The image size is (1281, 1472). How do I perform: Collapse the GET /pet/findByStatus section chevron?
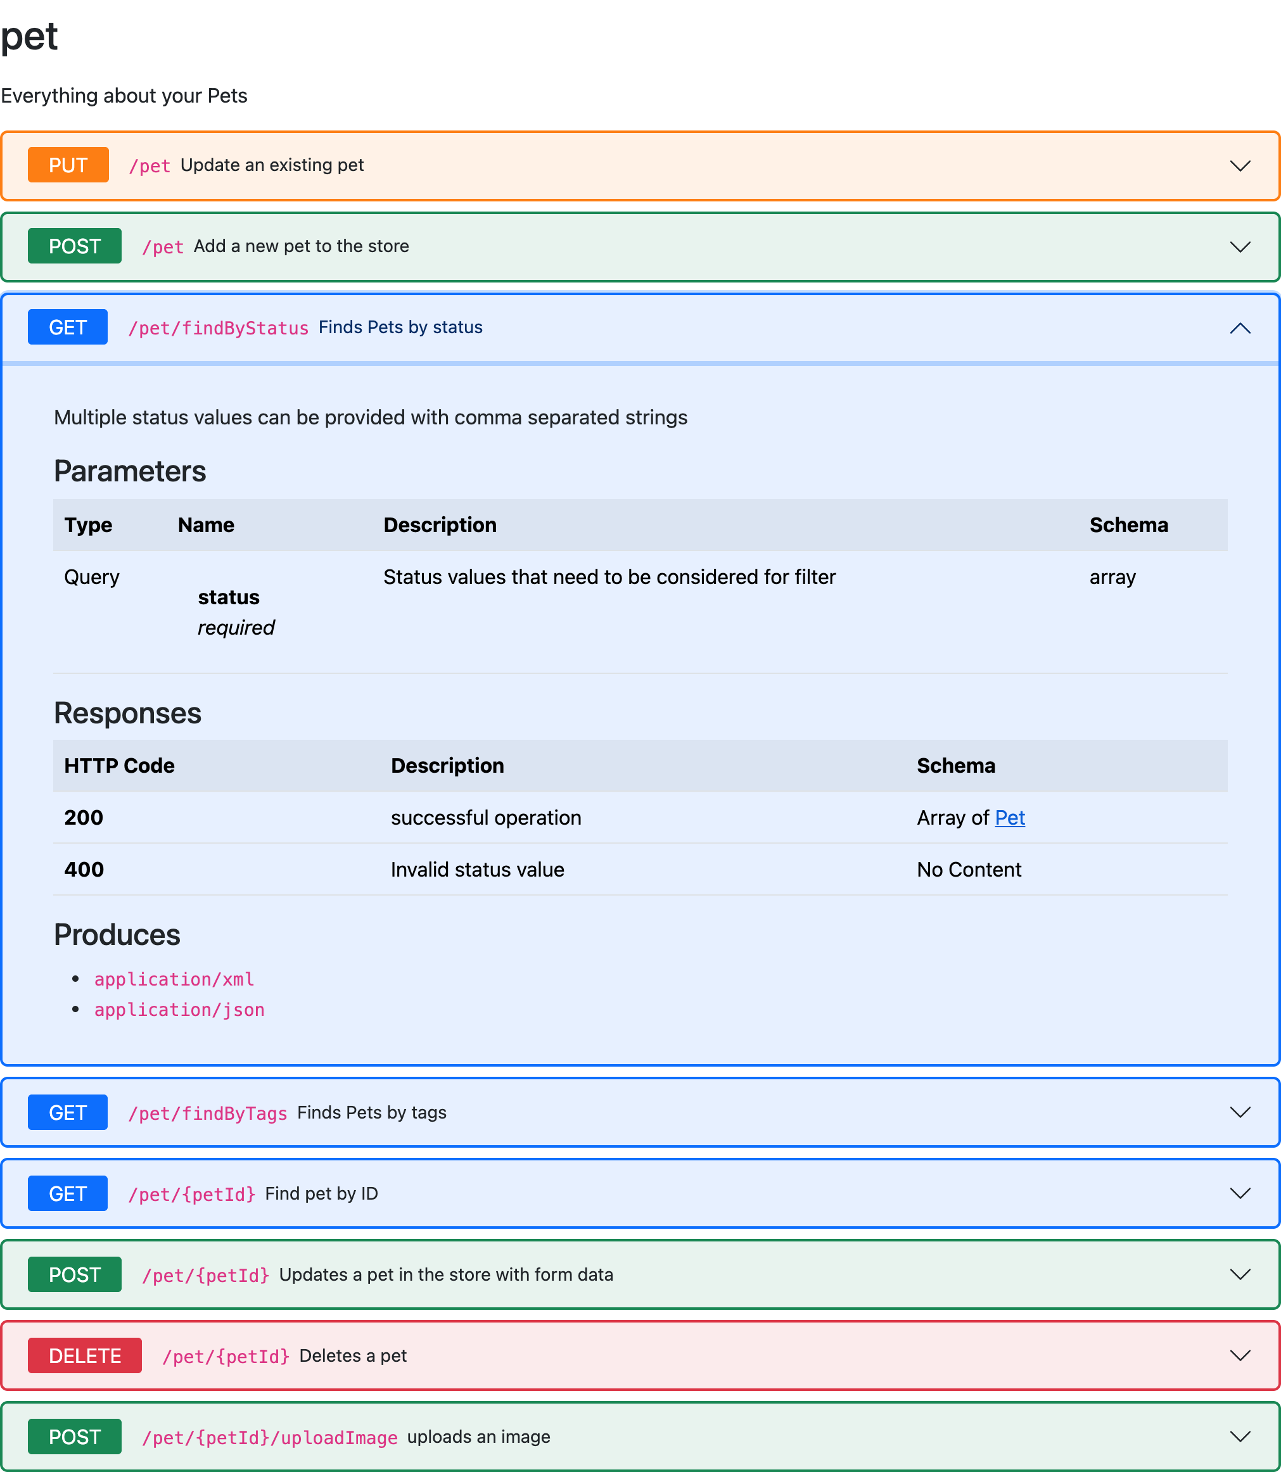click(x=1240, y=328)
